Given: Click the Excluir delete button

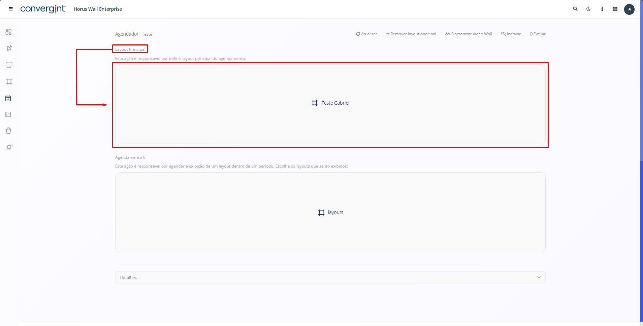Looking at the screenshot, I should (x=538, y=34).
